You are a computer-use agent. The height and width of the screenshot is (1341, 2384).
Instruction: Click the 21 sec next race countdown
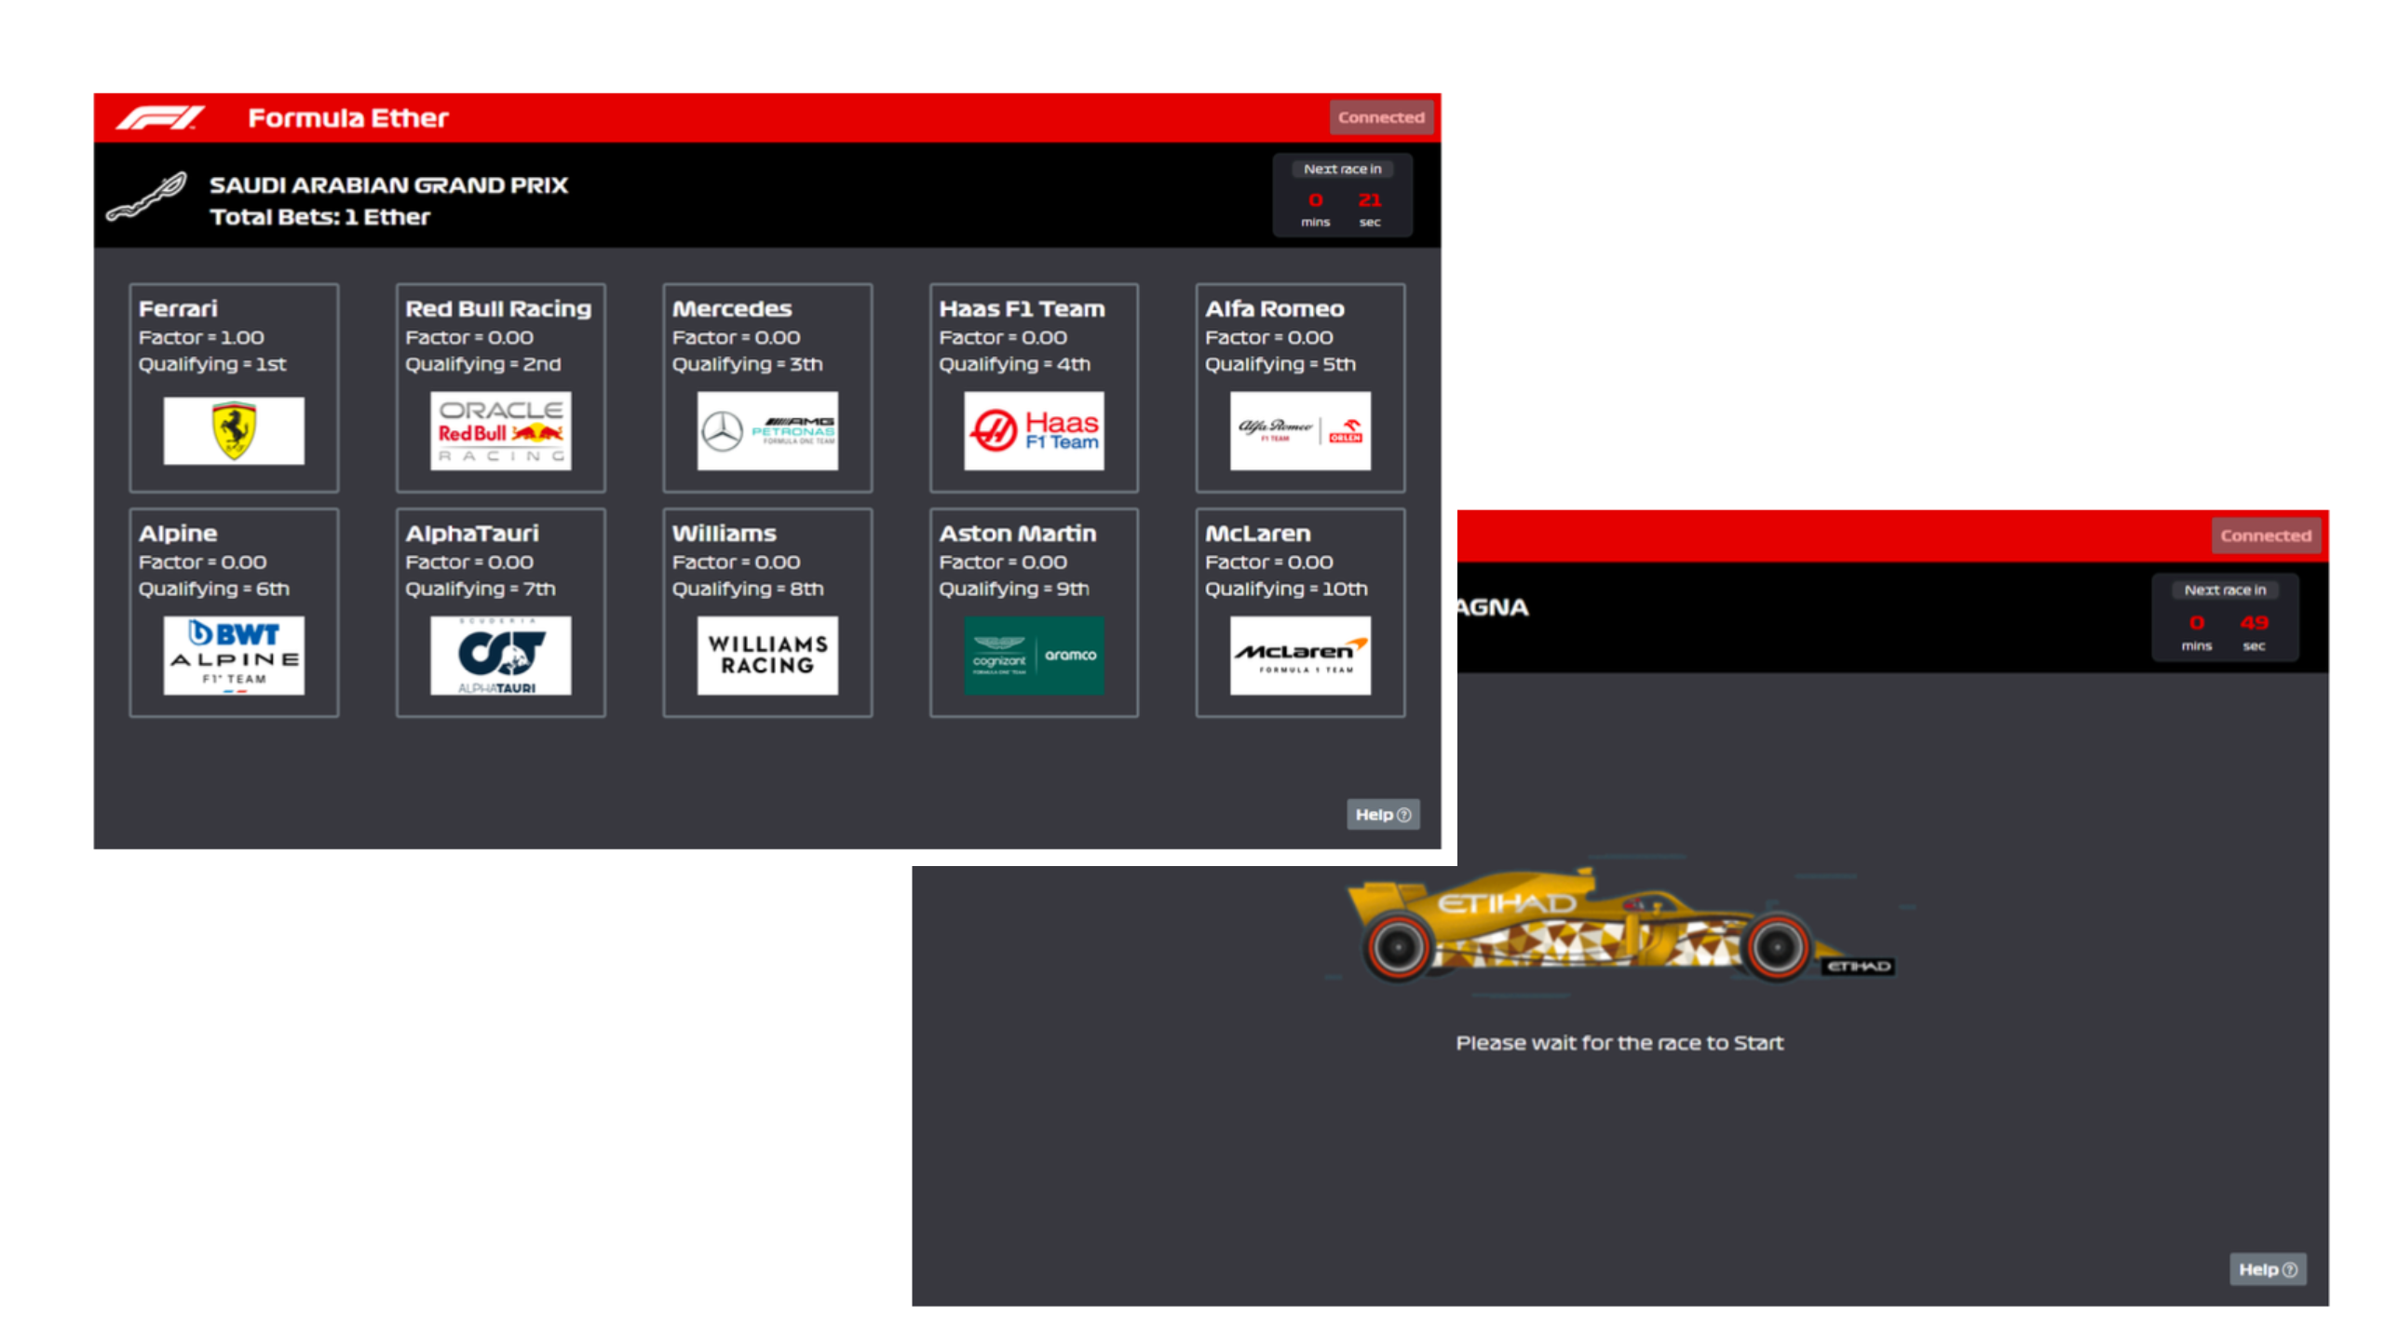1369,200
